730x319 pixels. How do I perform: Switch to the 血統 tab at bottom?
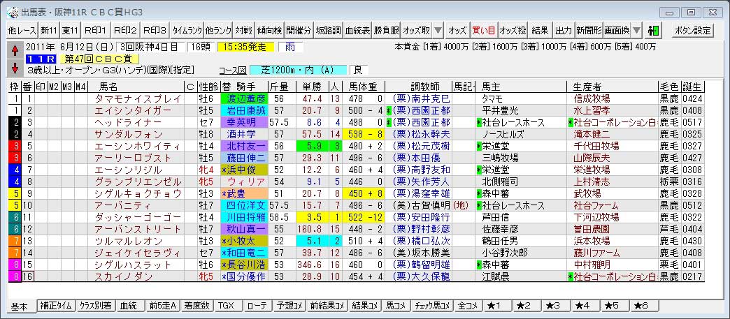[128, 306]
